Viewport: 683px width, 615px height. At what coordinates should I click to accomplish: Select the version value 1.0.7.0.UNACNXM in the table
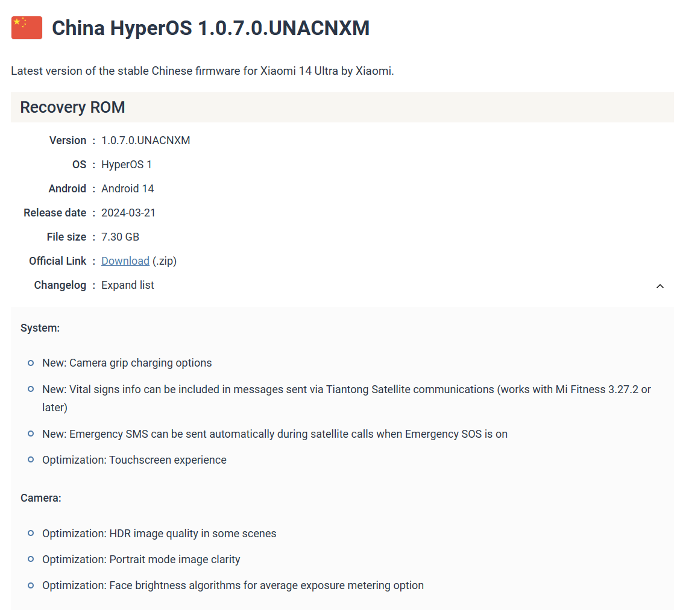[145, 140]
